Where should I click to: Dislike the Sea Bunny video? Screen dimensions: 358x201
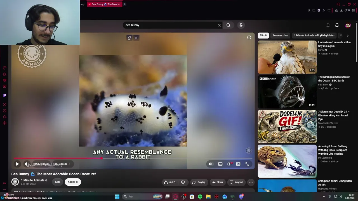pyautogui.click(x=183, y=182)
